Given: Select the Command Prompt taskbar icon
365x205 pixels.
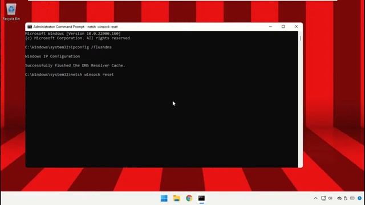Looking at the screenshot, I should [201, 198].
